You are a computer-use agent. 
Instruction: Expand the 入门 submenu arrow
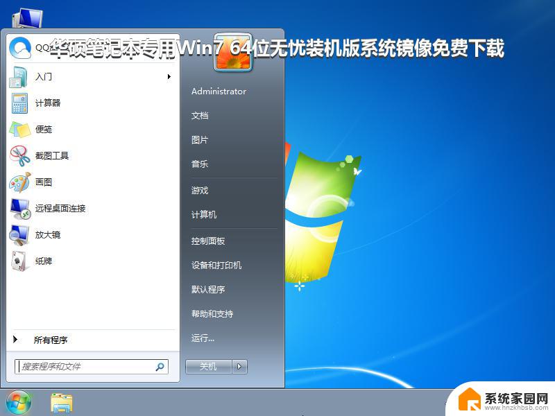(169, 76)
